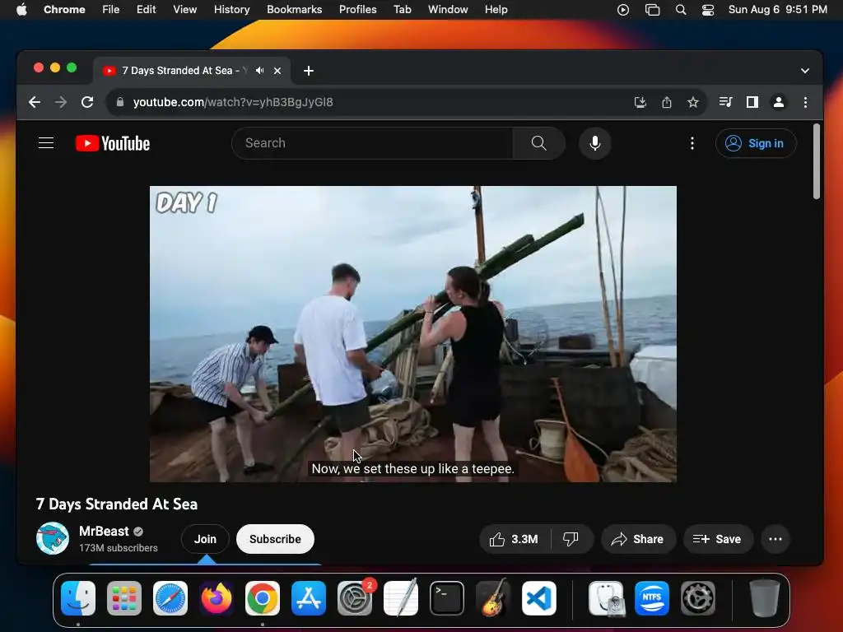Screen dimensions: 843x632
Task: Focus the YouTube Search field
Action: 372,143
